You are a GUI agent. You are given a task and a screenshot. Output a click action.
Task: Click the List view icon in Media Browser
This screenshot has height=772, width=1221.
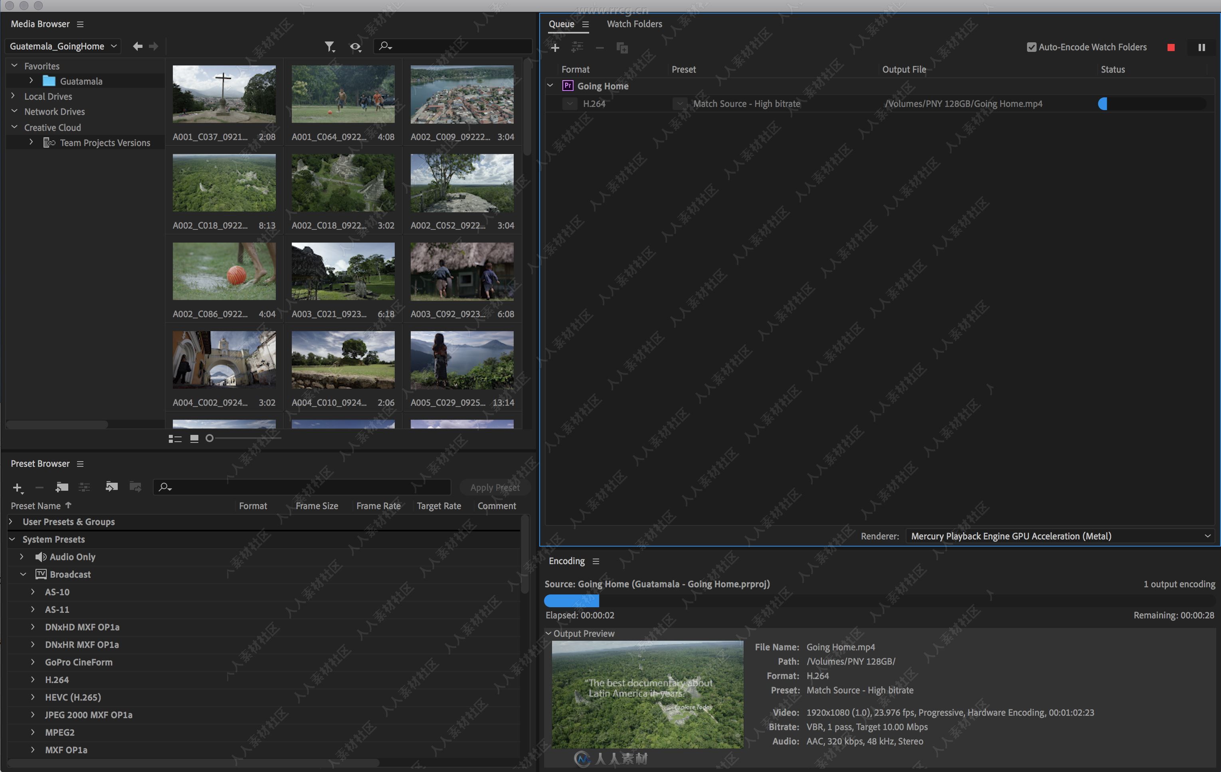174,438
